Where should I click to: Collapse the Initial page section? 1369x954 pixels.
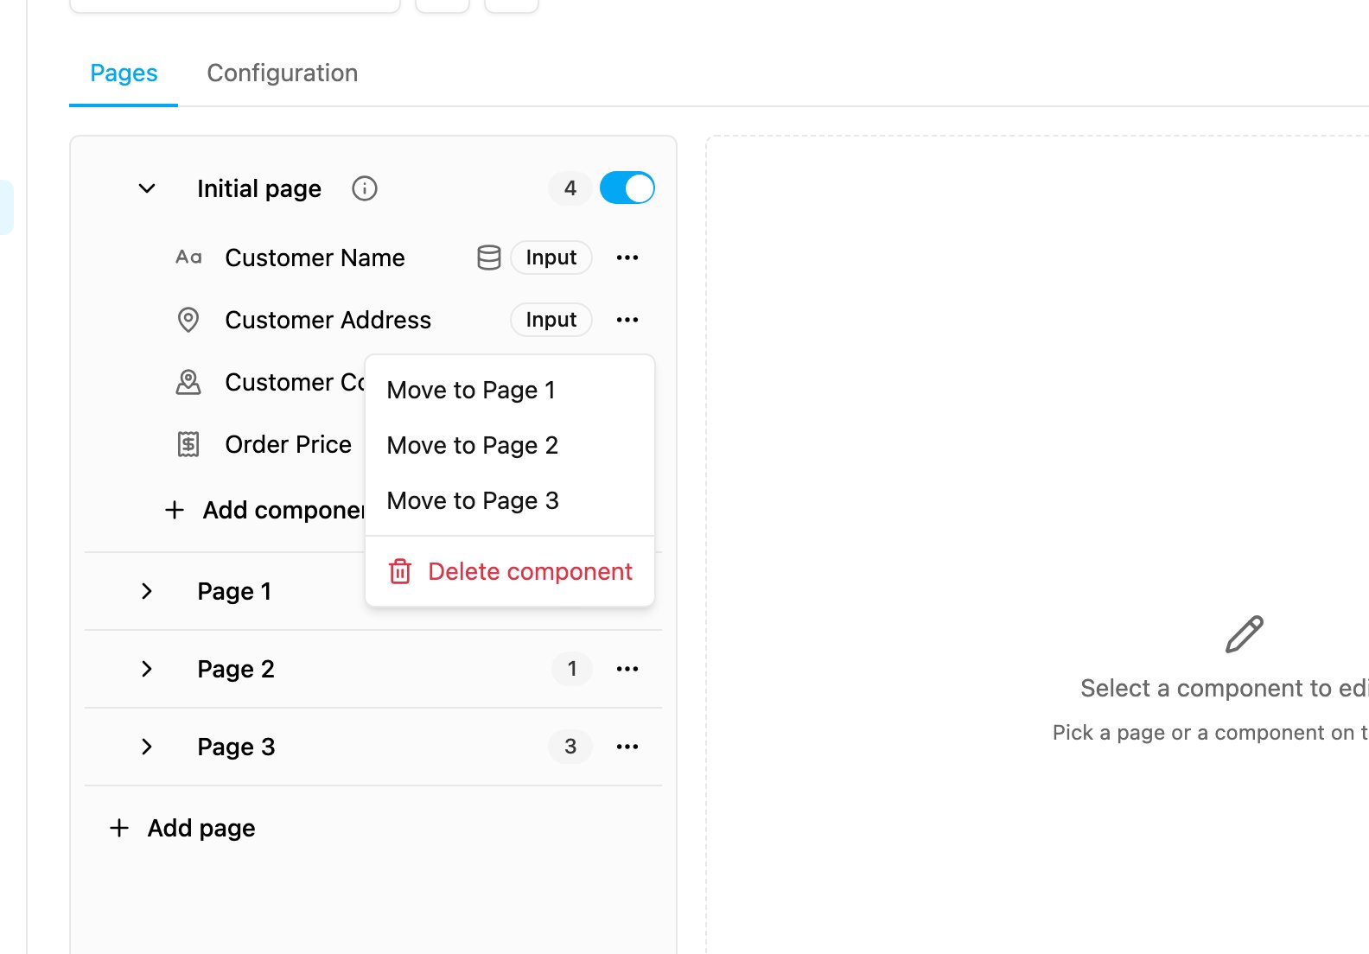coord(147,188)
